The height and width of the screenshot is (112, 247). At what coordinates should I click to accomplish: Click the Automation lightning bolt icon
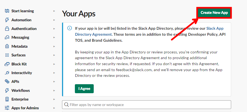click(7, 20)
